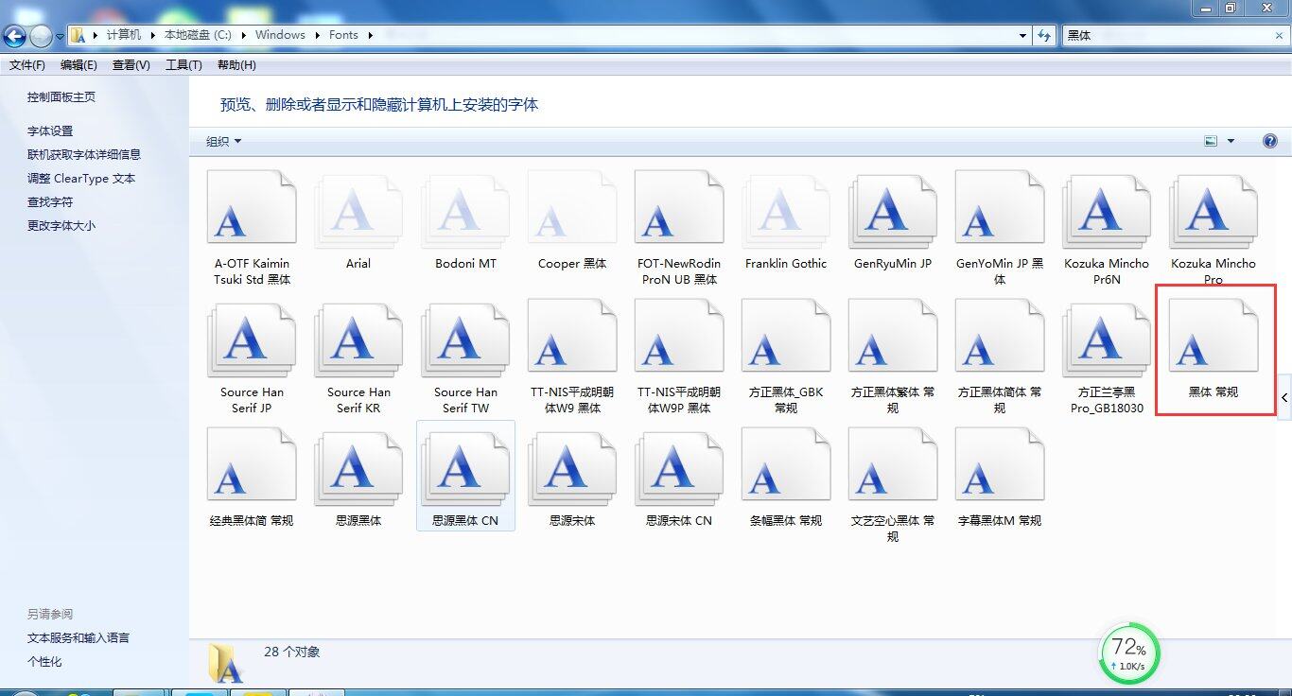Open the view options dropdown arrow
This screenshot has width=1292, height=696.
pos(1231,141)
